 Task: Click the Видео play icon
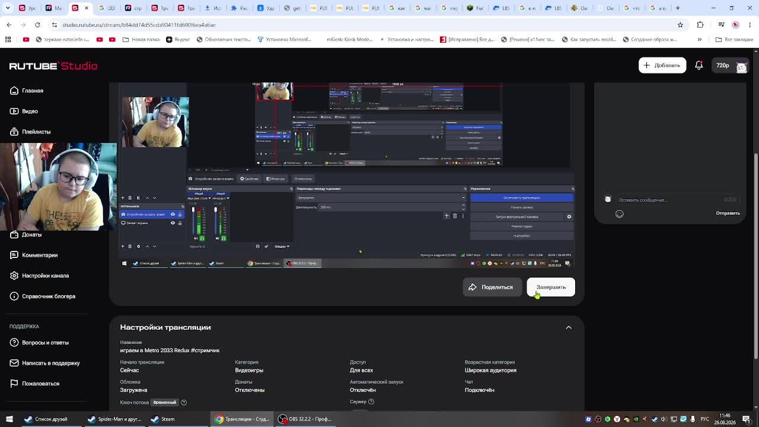(14, 111)
